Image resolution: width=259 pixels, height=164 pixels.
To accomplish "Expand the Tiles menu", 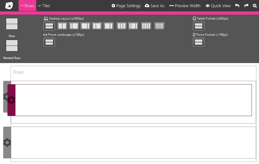I will pos(44,6).
